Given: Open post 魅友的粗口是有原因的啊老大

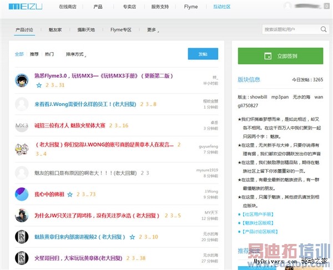Looking at the screenshot, I should click(x=85, y=173).
